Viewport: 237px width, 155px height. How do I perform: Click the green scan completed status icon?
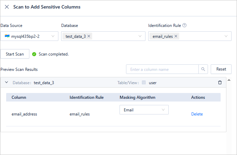[34, 54]
